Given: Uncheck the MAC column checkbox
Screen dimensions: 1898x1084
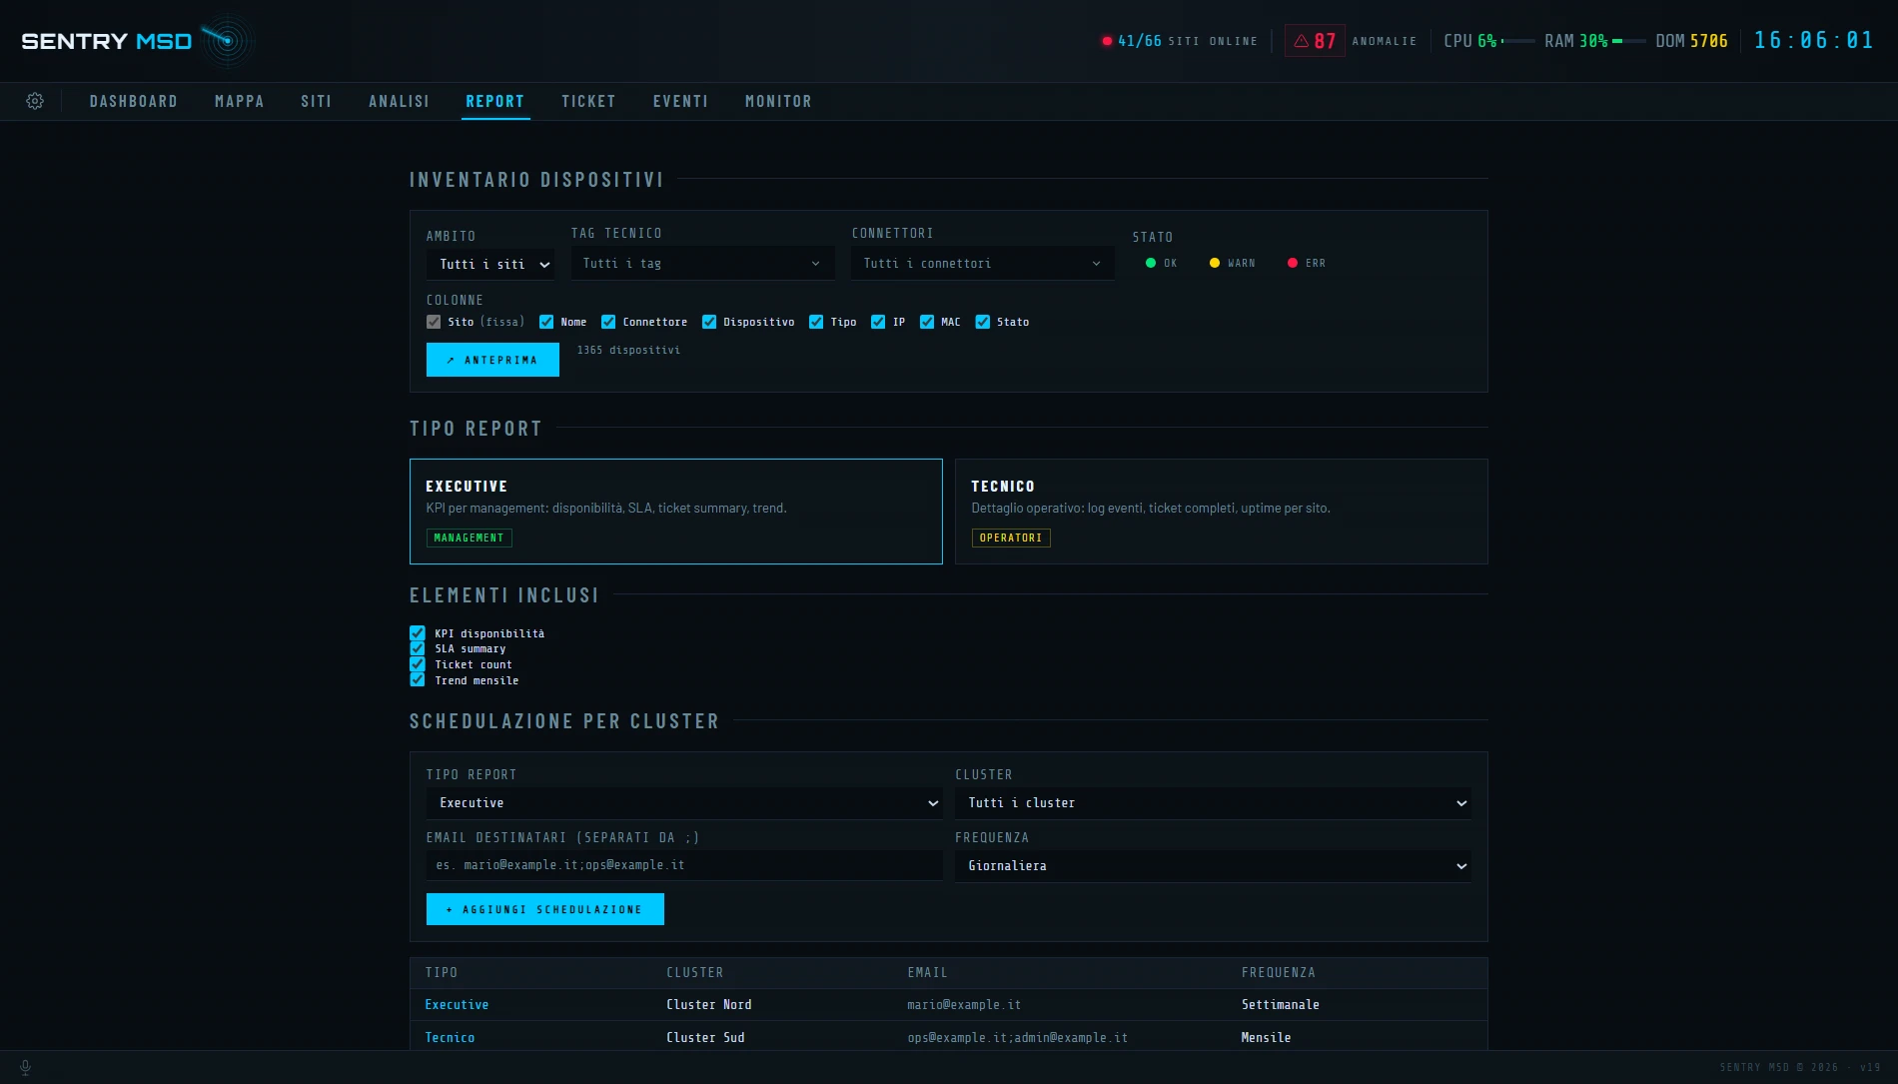Looking at the screenshot, I should tap(927, 322).
